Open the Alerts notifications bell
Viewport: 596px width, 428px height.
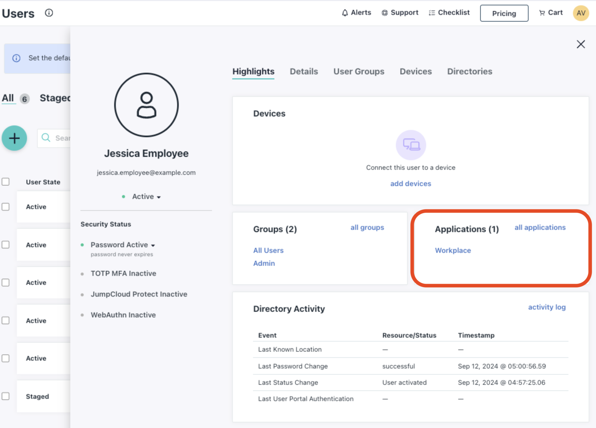click(x=356, y=13)
